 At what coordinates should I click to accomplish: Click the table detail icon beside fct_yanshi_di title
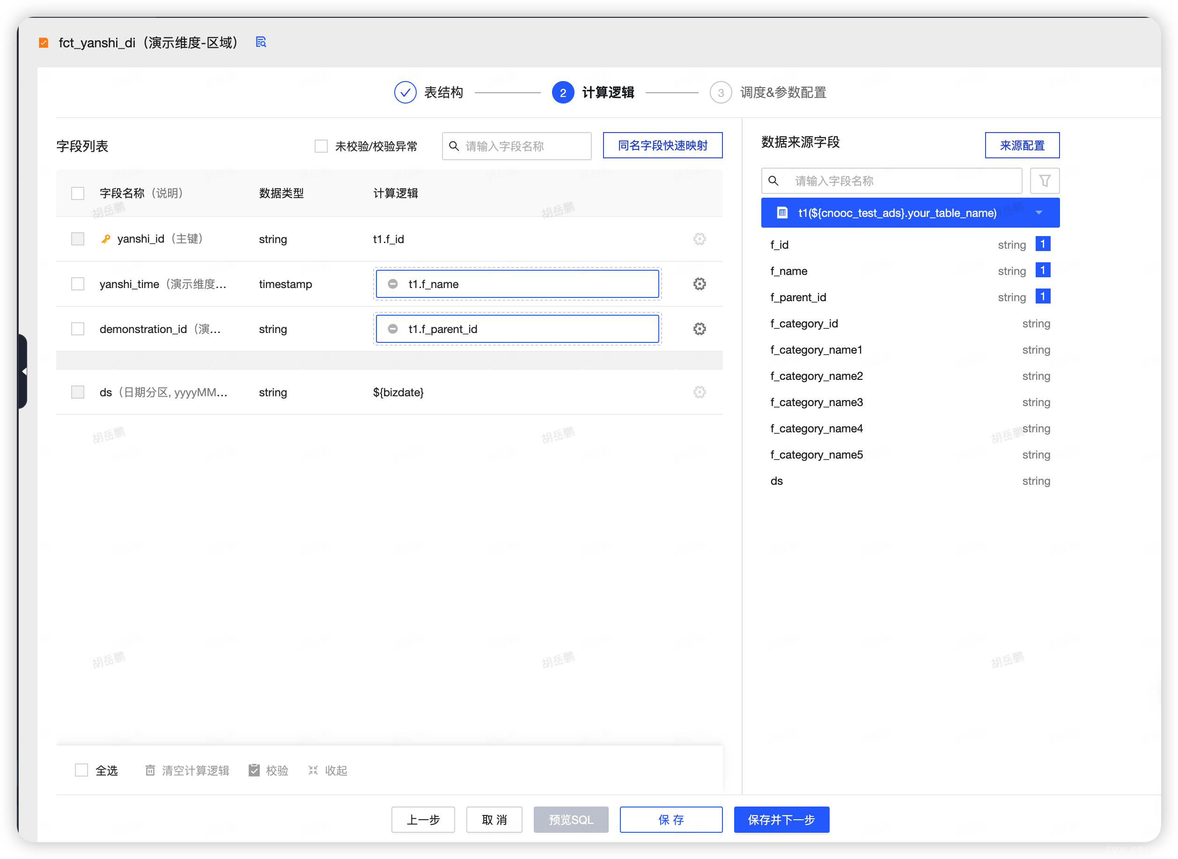[261, 42]
